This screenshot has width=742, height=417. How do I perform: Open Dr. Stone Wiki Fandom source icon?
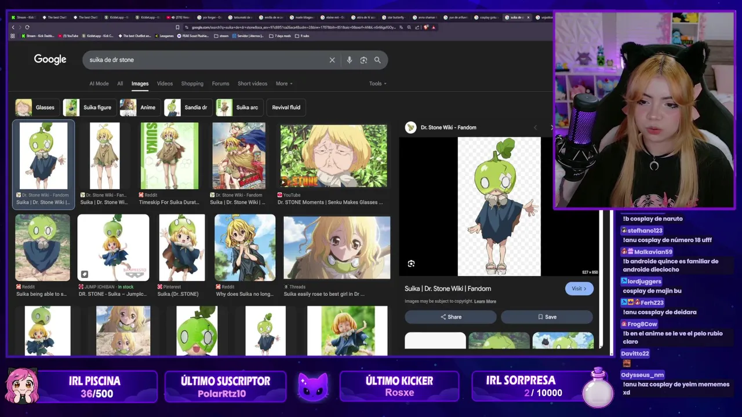[410, 127]
